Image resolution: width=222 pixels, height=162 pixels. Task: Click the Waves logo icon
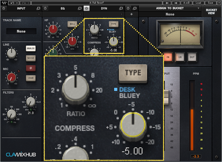(x=4, y=3)
